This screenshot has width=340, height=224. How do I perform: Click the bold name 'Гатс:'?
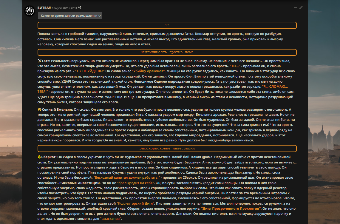[x=46, y=61]
